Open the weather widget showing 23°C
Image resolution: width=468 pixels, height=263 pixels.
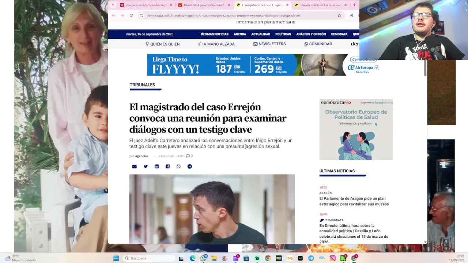pyautogui.click(x=20, y=258)
